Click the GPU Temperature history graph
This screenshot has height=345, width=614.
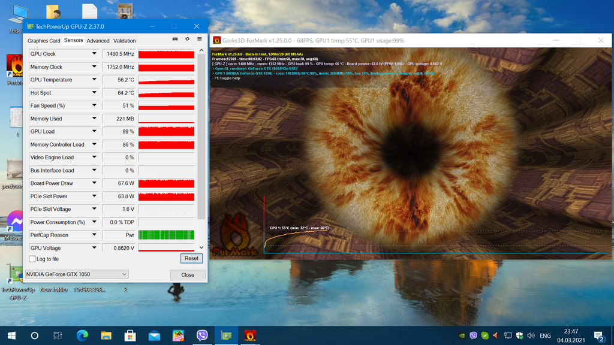tap(166, 80)
